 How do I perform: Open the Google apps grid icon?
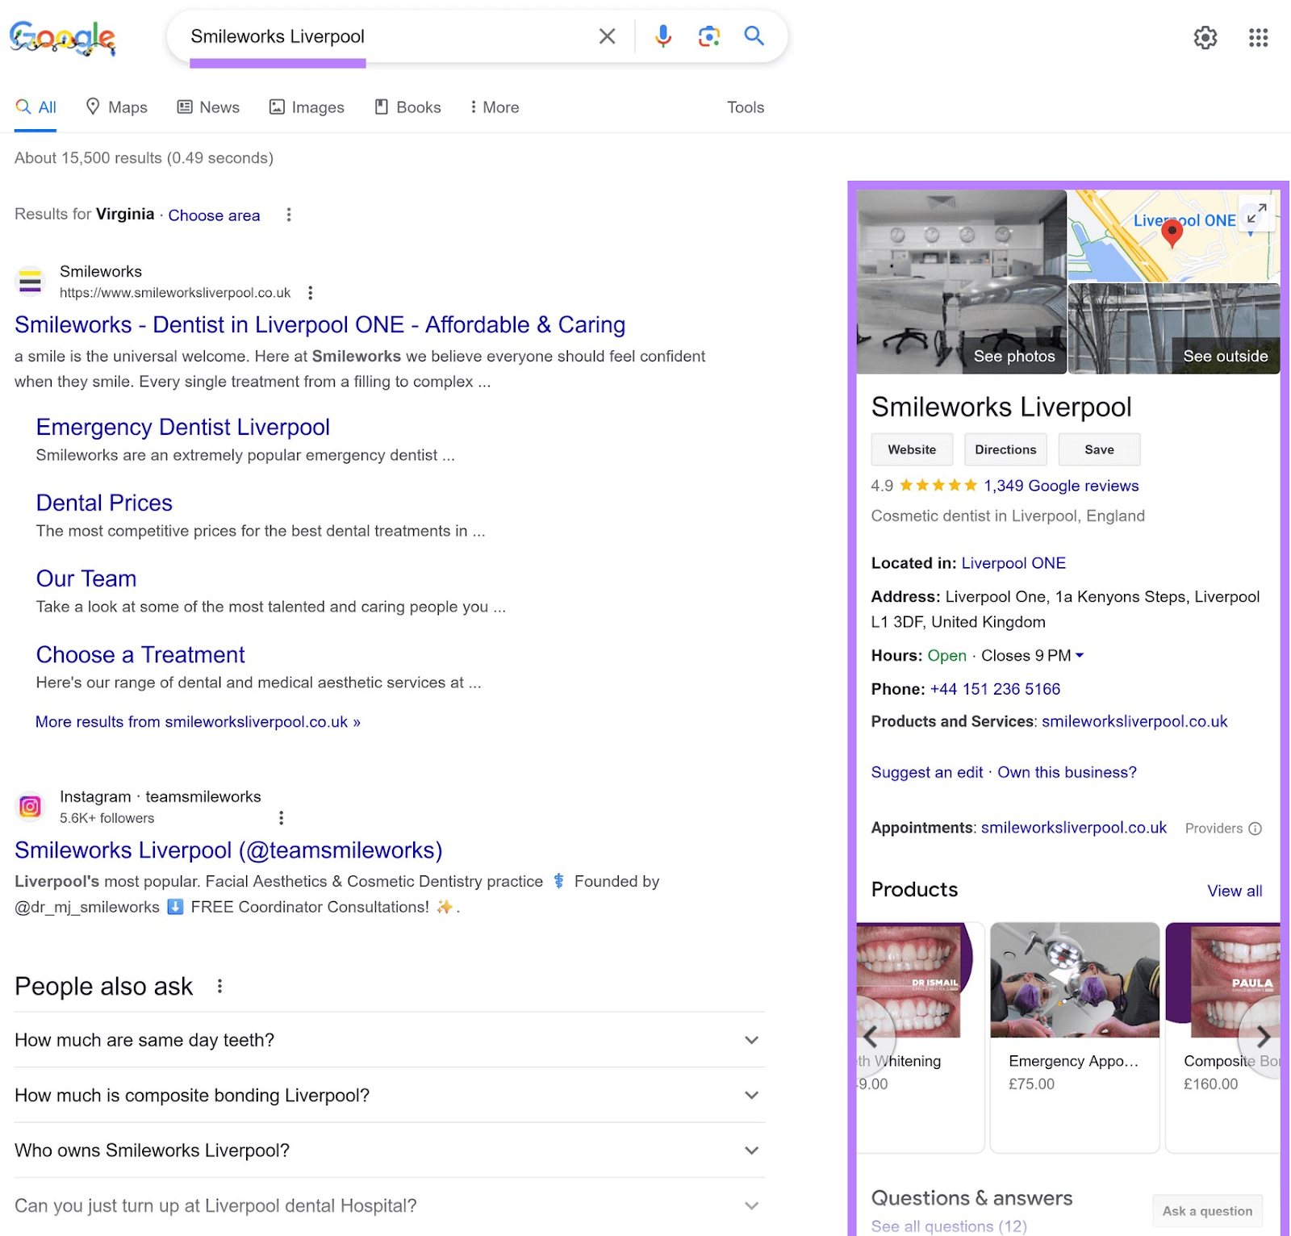(1258, 38)
